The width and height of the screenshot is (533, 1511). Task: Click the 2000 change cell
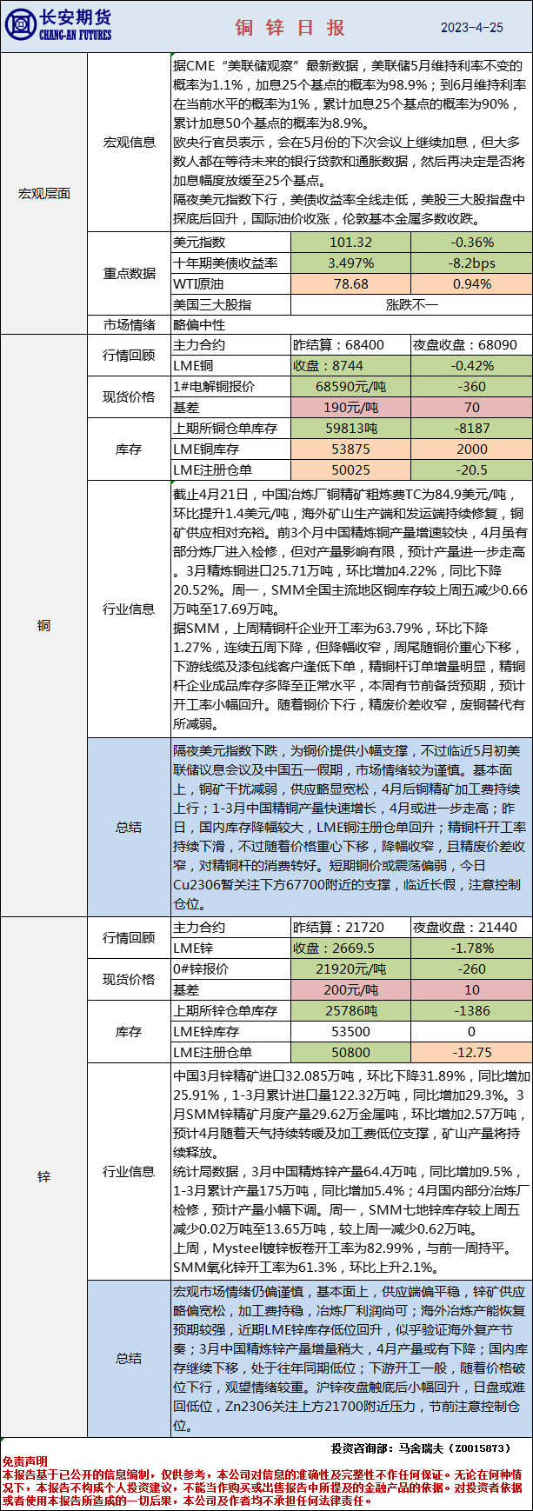click(472, 449)
